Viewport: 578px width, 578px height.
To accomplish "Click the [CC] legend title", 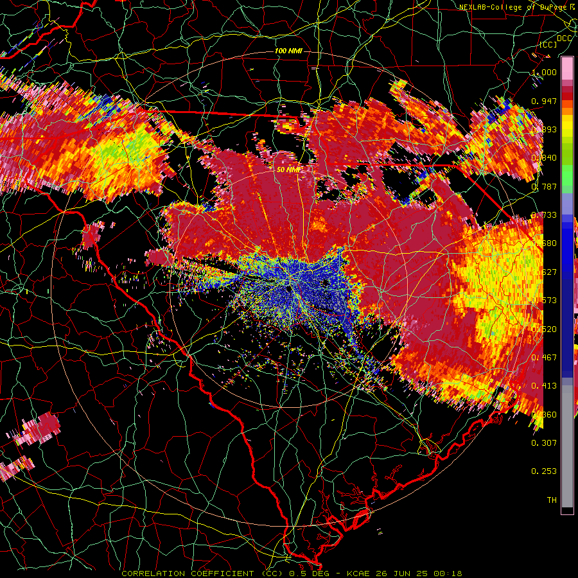I will 548,44.
